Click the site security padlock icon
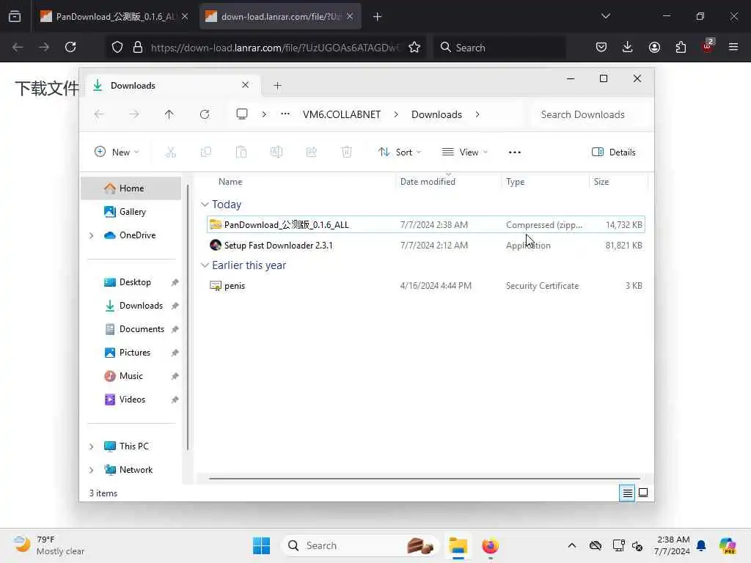 pyautogui.click(x=138, y=47)
